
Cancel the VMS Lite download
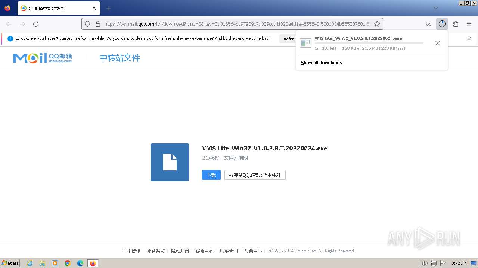coord(438,43)
